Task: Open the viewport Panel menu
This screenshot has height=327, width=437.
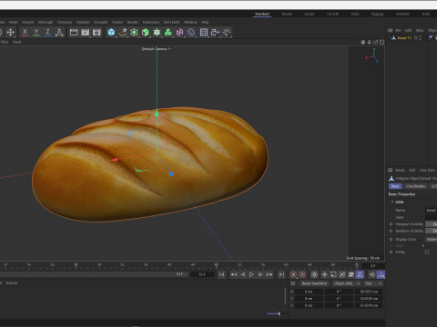Action: (17, 42)
